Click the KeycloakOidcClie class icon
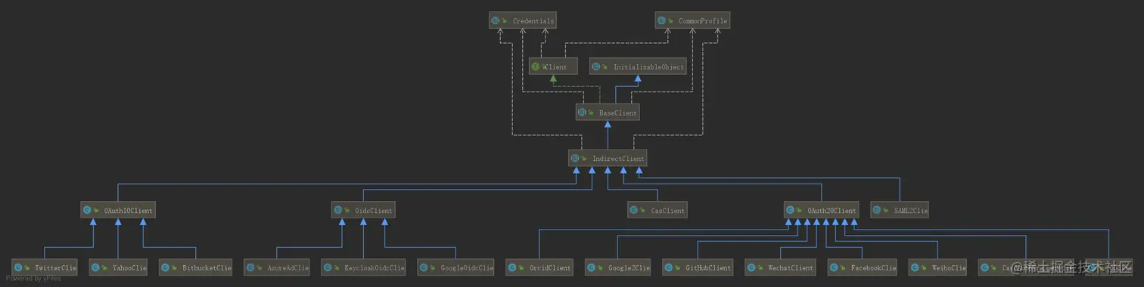The width and height of the screenshot is (1144, 287). [328, 267]
